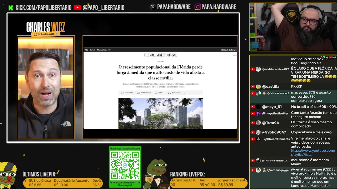Click the Charles Wicz video frame

[46, 87]
